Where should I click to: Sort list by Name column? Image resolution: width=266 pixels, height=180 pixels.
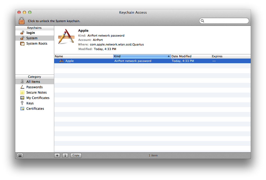[84, 56]
